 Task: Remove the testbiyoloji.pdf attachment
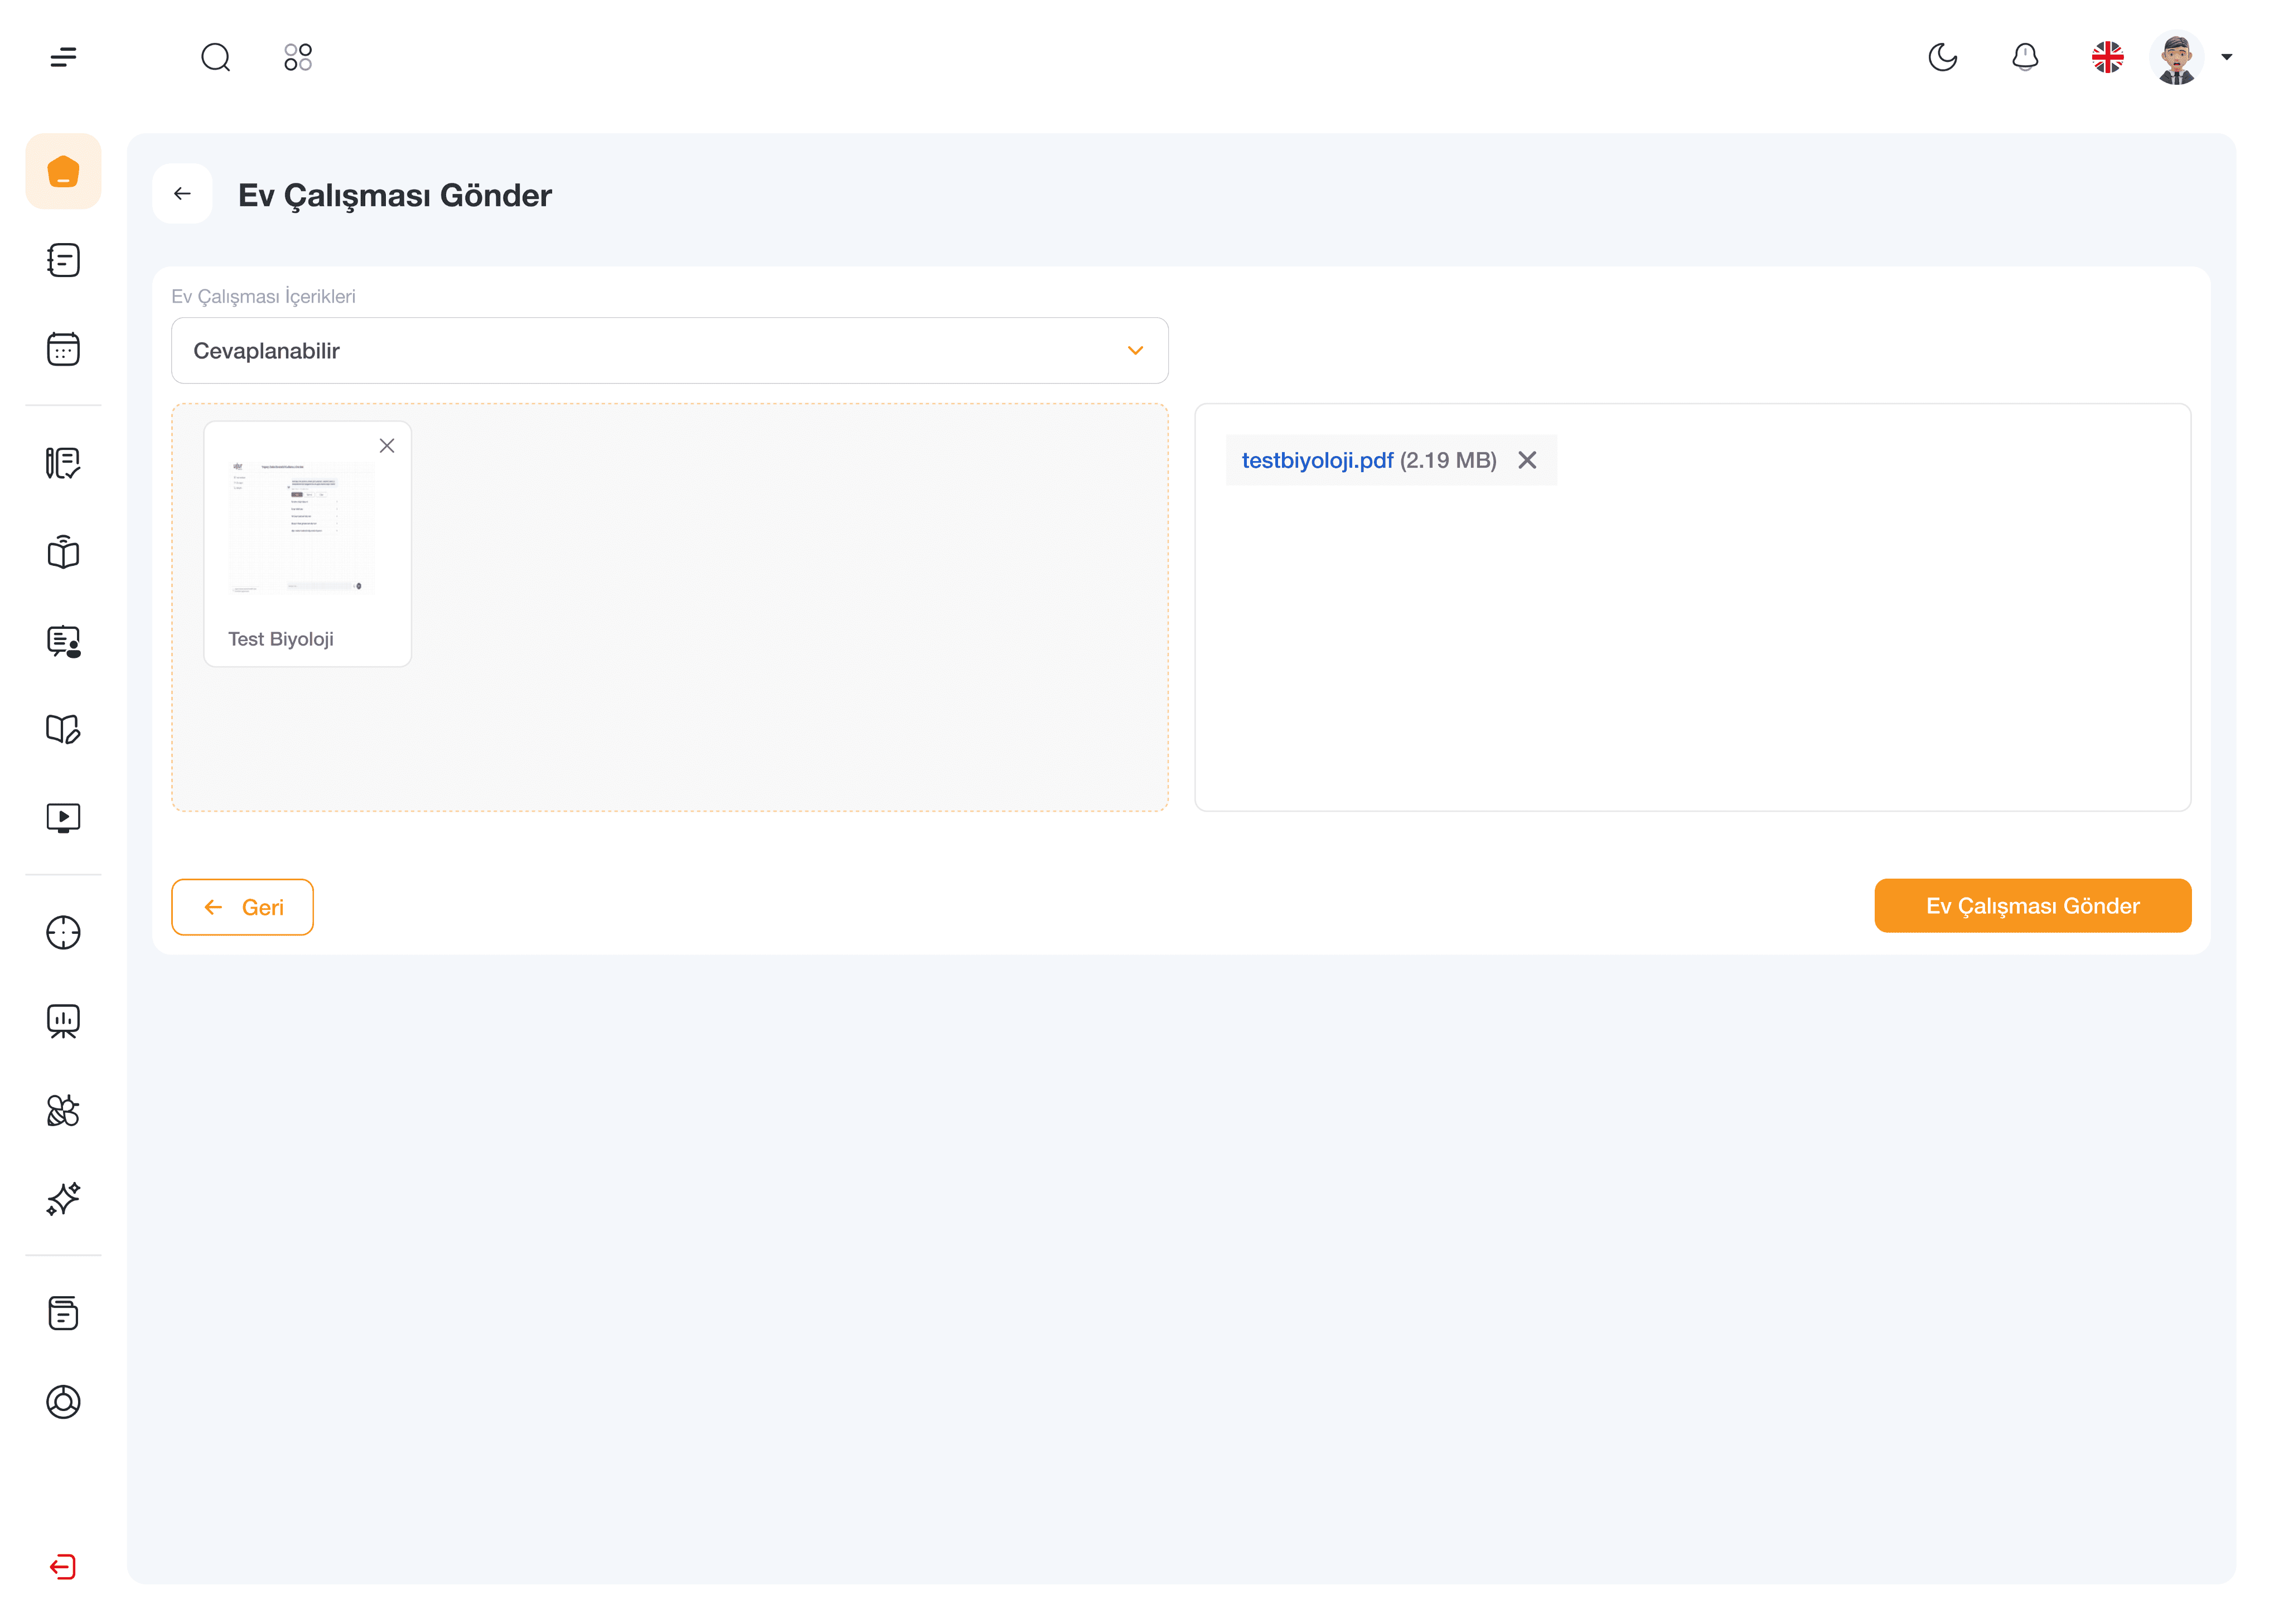[x=1527, y=460]
